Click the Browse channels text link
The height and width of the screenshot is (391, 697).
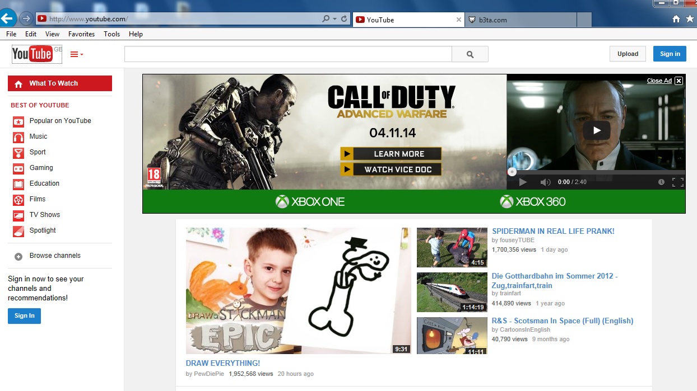click(55, 256)
